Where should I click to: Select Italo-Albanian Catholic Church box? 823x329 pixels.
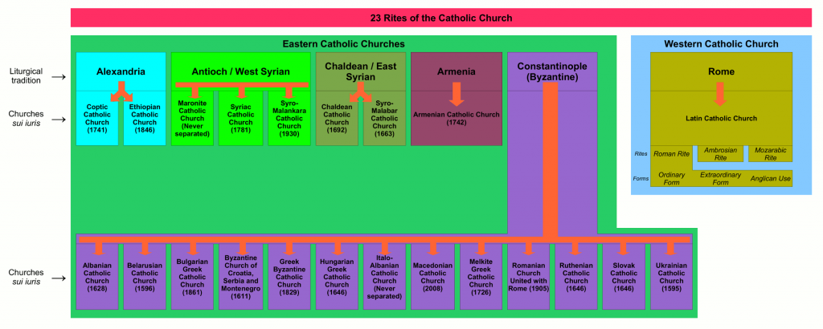point(384,277)
